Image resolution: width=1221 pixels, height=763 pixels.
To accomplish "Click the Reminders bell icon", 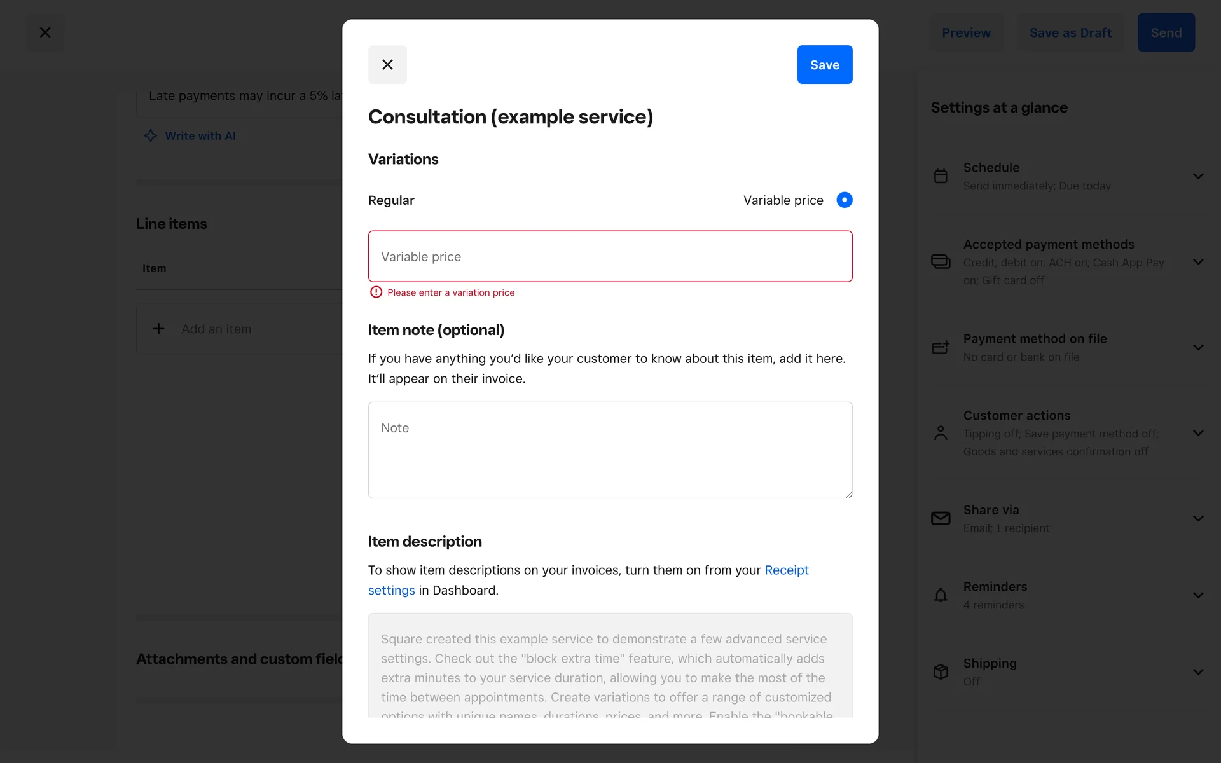I will [x=941, y=595].
